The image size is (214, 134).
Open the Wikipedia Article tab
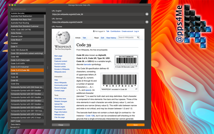pos(78,38)
